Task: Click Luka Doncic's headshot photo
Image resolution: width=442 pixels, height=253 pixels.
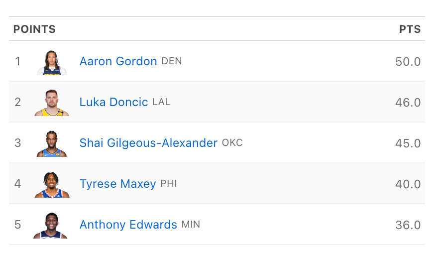Action: (52, 103)
